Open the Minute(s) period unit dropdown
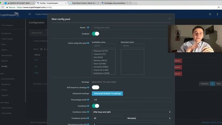This screenshot has height=125, width=222. click(148, 118)
